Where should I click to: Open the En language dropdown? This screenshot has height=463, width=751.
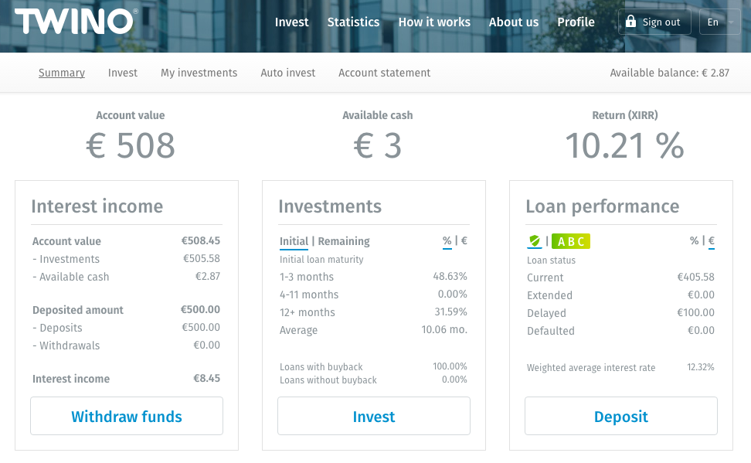coord(719,22)
